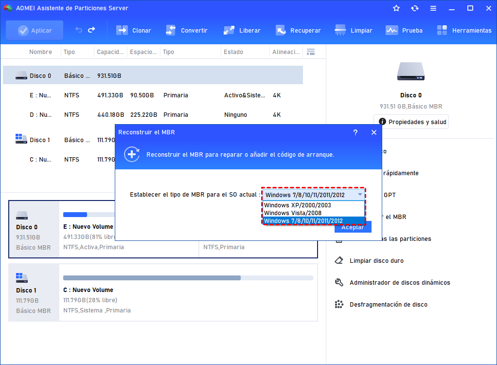Click the Capacid... column header

click(x=110, y=52)
